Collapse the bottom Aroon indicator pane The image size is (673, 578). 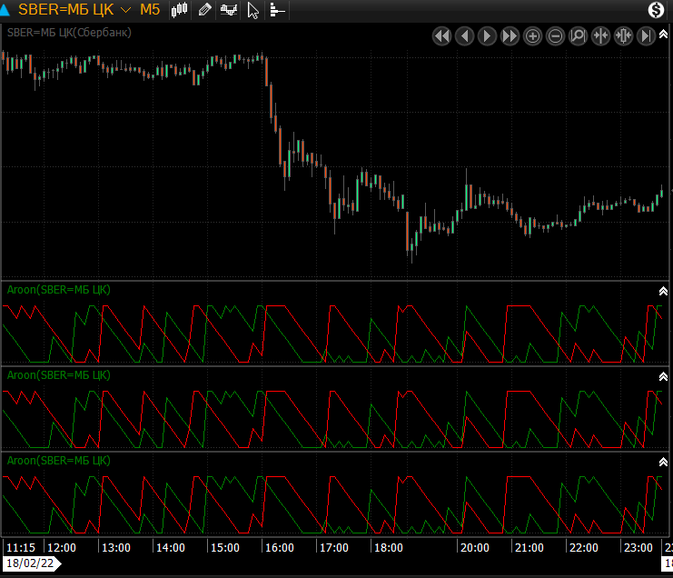point(663,462)
